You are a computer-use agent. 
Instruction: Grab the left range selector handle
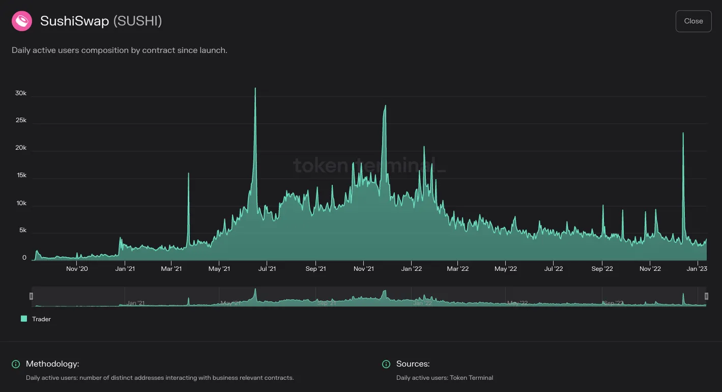pos(32,296)
